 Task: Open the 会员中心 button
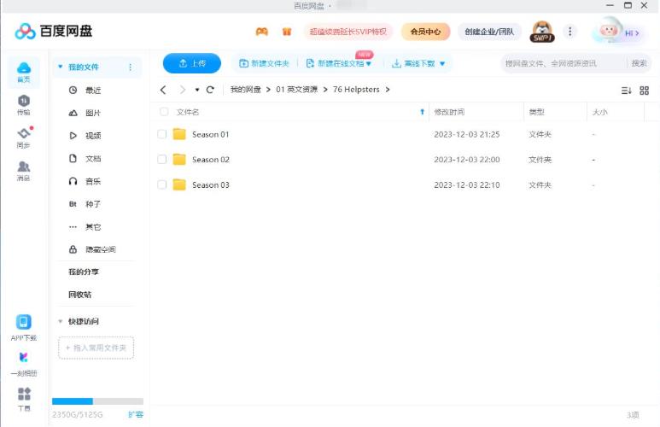425,32
